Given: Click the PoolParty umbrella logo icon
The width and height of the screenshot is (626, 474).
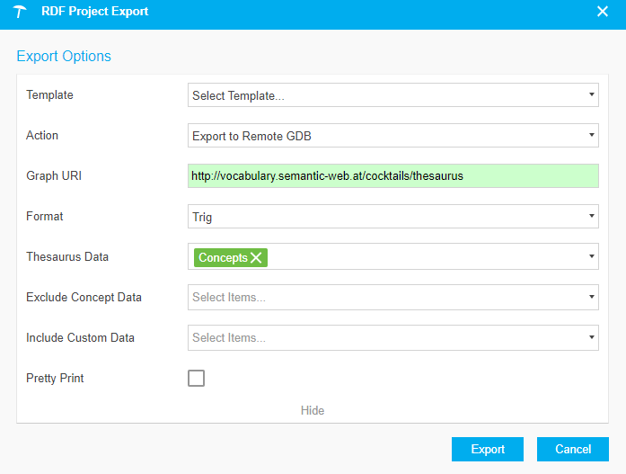Looking at the screenshot, I should (x=20, y=12).
